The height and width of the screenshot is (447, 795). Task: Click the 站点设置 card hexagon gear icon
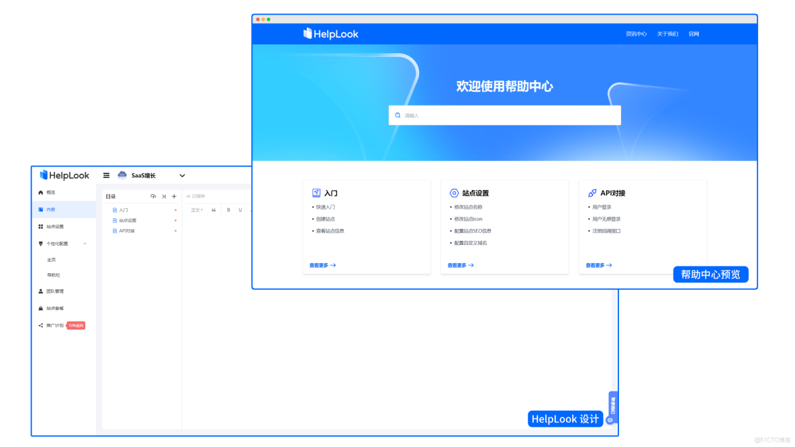454,193
